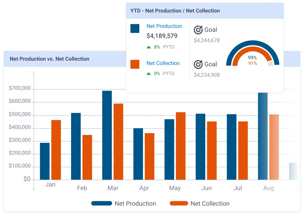Screen dimensions: 304x216
Task: Select the Jan net production bar
Action: click(45, 161)
